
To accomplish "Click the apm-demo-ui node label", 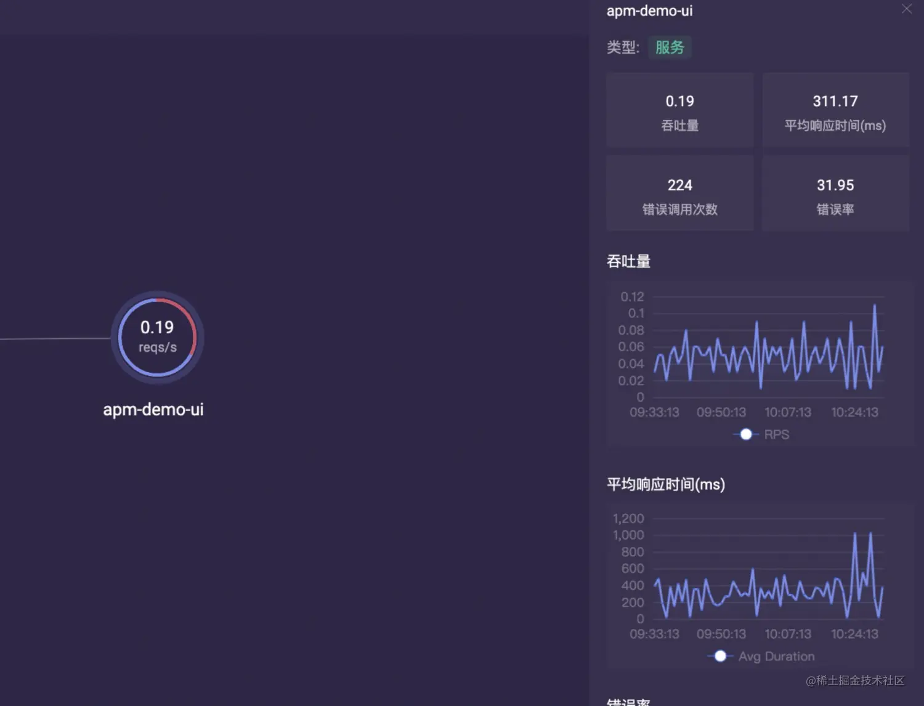I will pyautogui.click(x=153, y=410).
